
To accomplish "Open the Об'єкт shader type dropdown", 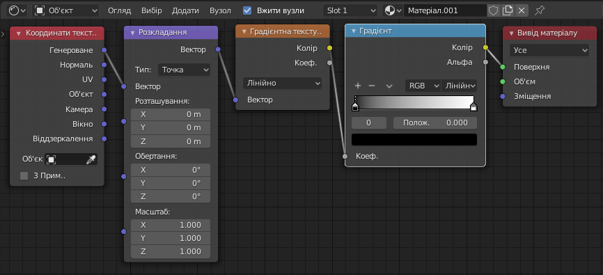I will (x=65, y=10).
